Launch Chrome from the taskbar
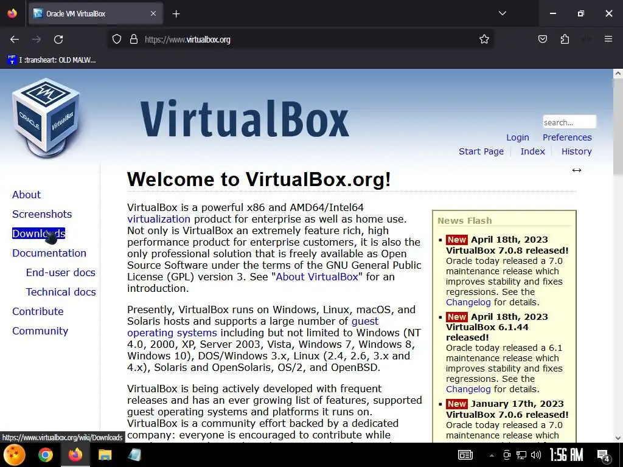Screen dimensions: 623x467 [45, 455]
